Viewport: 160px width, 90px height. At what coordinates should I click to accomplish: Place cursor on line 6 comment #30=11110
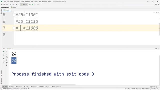tap(27, 21)
